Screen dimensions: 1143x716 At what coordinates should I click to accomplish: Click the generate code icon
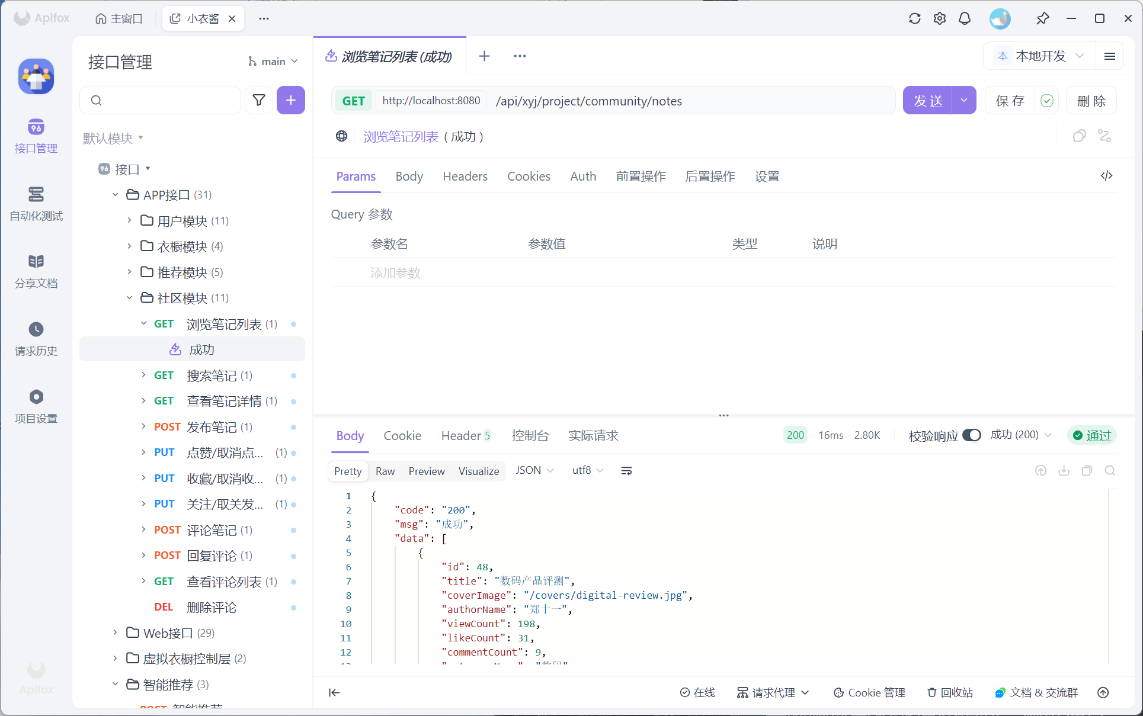tap(1106, 176)
